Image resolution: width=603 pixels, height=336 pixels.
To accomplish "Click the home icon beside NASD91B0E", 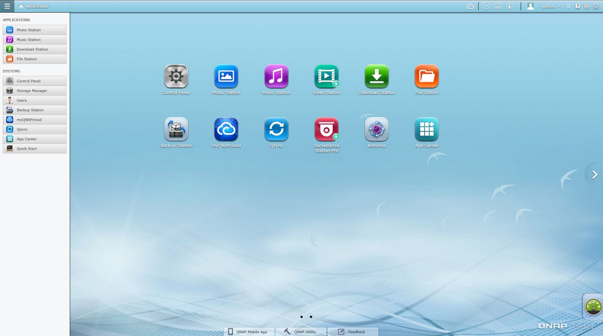I will click(x=21, y=7).
